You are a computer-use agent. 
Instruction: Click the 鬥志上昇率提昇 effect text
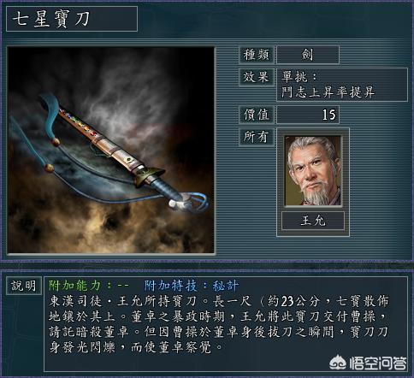pos(328,92)
